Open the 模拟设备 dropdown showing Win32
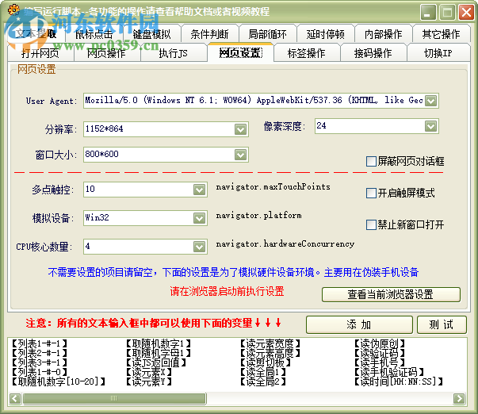Image resolution: width=478 pixels, height=414 pixels. click(200, 218)
